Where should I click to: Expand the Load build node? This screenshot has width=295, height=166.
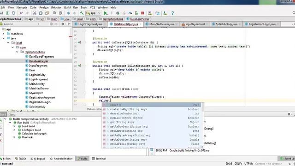click(x=14, y=126)
